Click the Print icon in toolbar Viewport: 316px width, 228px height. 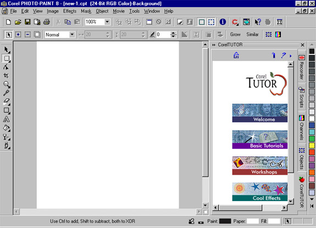coord(47,22)
